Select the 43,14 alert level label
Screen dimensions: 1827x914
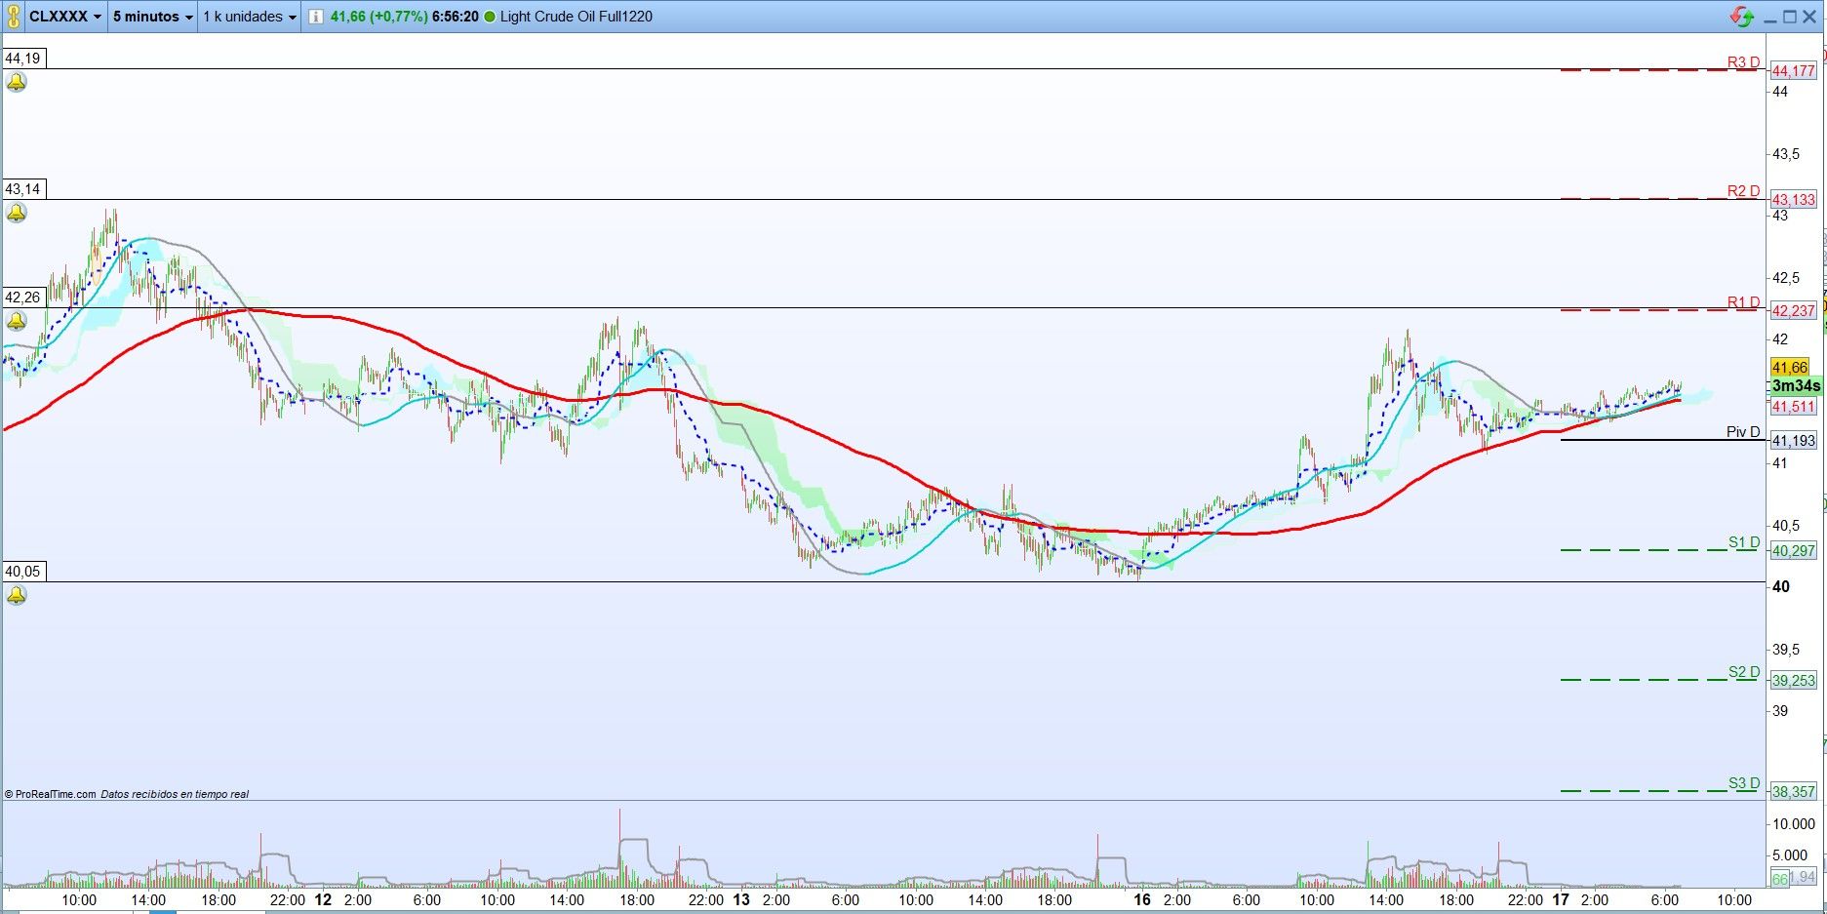[x=23, y=189]
